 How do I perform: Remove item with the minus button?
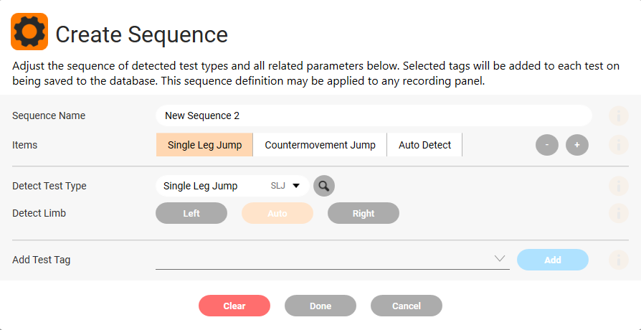(547, 145)
